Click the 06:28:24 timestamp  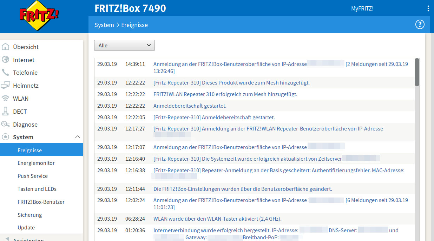pos(135,219)
